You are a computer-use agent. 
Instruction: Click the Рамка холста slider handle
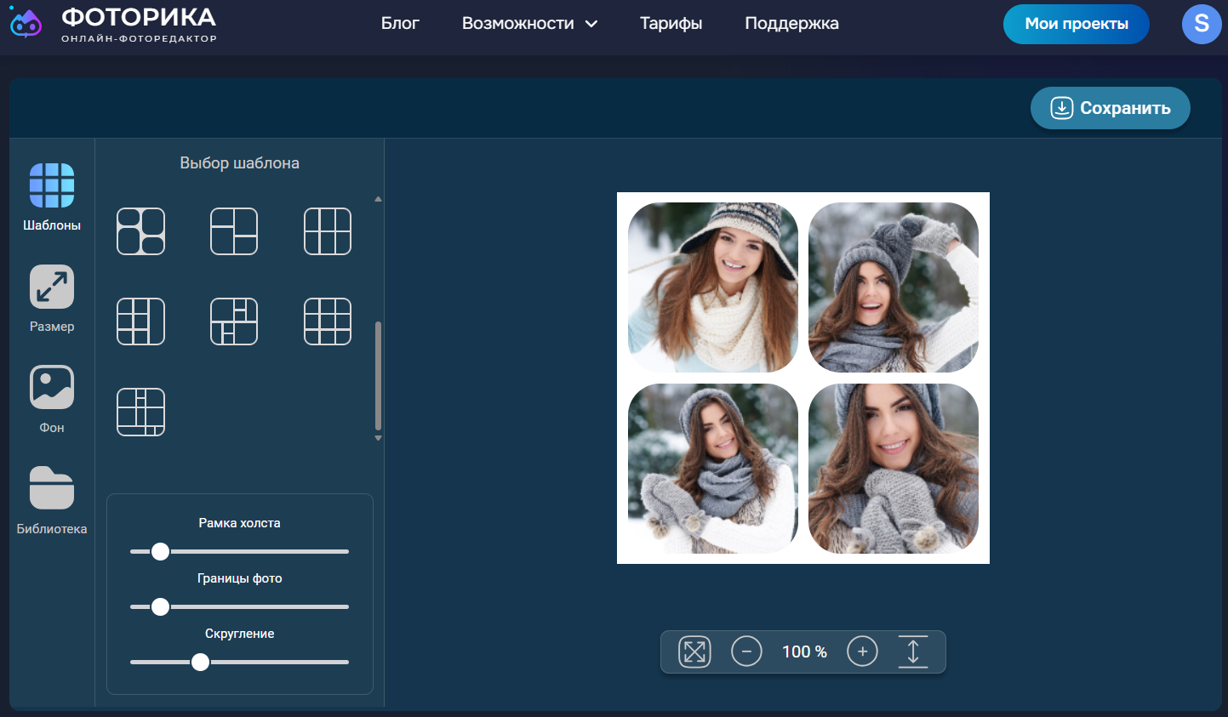160,552
